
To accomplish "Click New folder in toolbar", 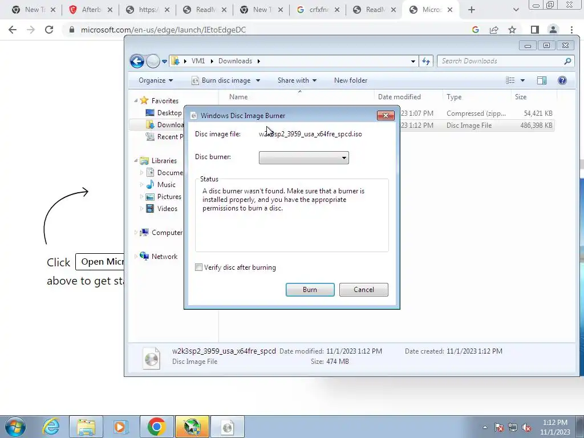I will click(x=351, y=80).
